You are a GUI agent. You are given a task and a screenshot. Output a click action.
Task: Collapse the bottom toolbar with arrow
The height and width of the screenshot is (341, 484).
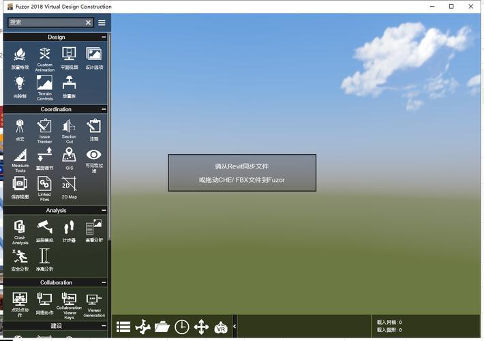pos(235,326)
